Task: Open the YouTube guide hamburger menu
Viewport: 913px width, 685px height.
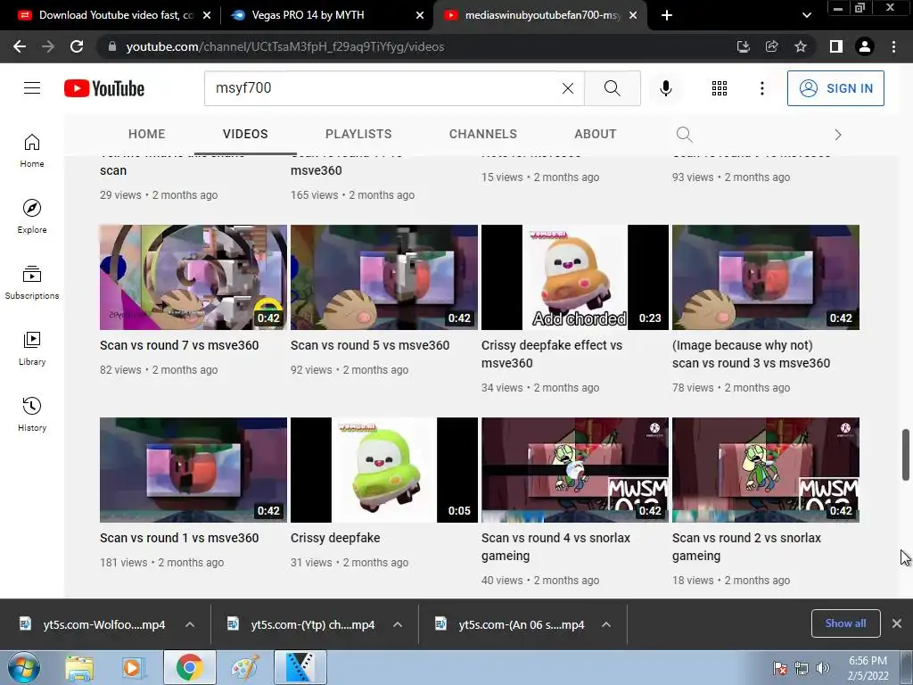Action: [x=32, y=88]
